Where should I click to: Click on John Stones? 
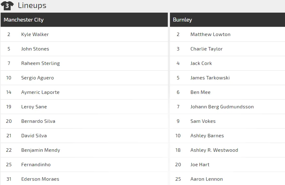pyautogui.click(x=35, y=49)
